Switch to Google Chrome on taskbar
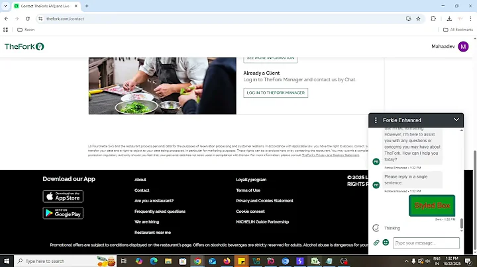 click(x=197, y=261)
